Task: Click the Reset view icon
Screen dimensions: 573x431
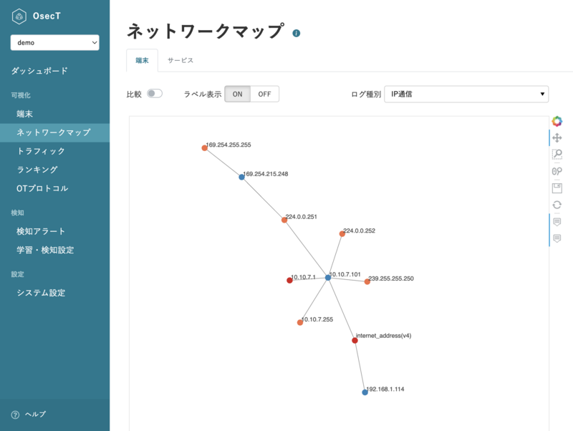Action: pos(557,205)
